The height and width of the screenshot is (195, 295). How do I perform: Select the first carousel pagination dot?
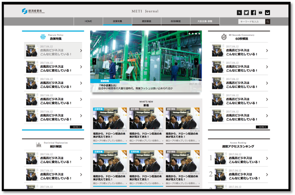[x=189, y=34]
